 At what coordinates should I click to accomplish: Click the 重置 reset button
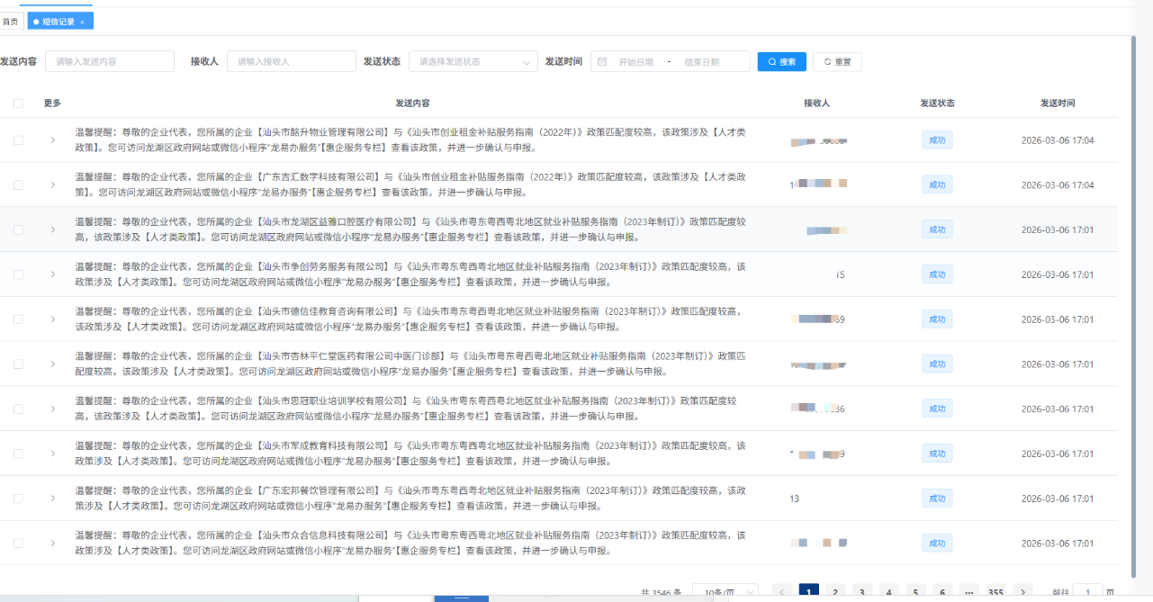pyautogui.click(x=837, y=62)
